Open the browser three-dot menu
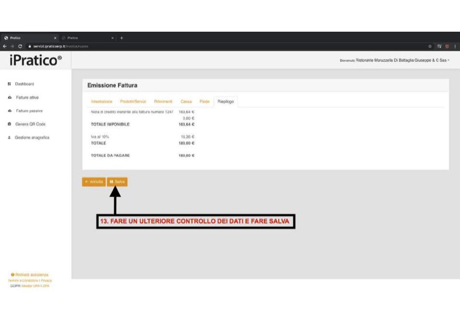Viewport: 460px width, 325px height. click(455, 46)
